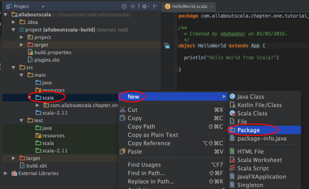Open the Project panel settings gear

[145, 6]
